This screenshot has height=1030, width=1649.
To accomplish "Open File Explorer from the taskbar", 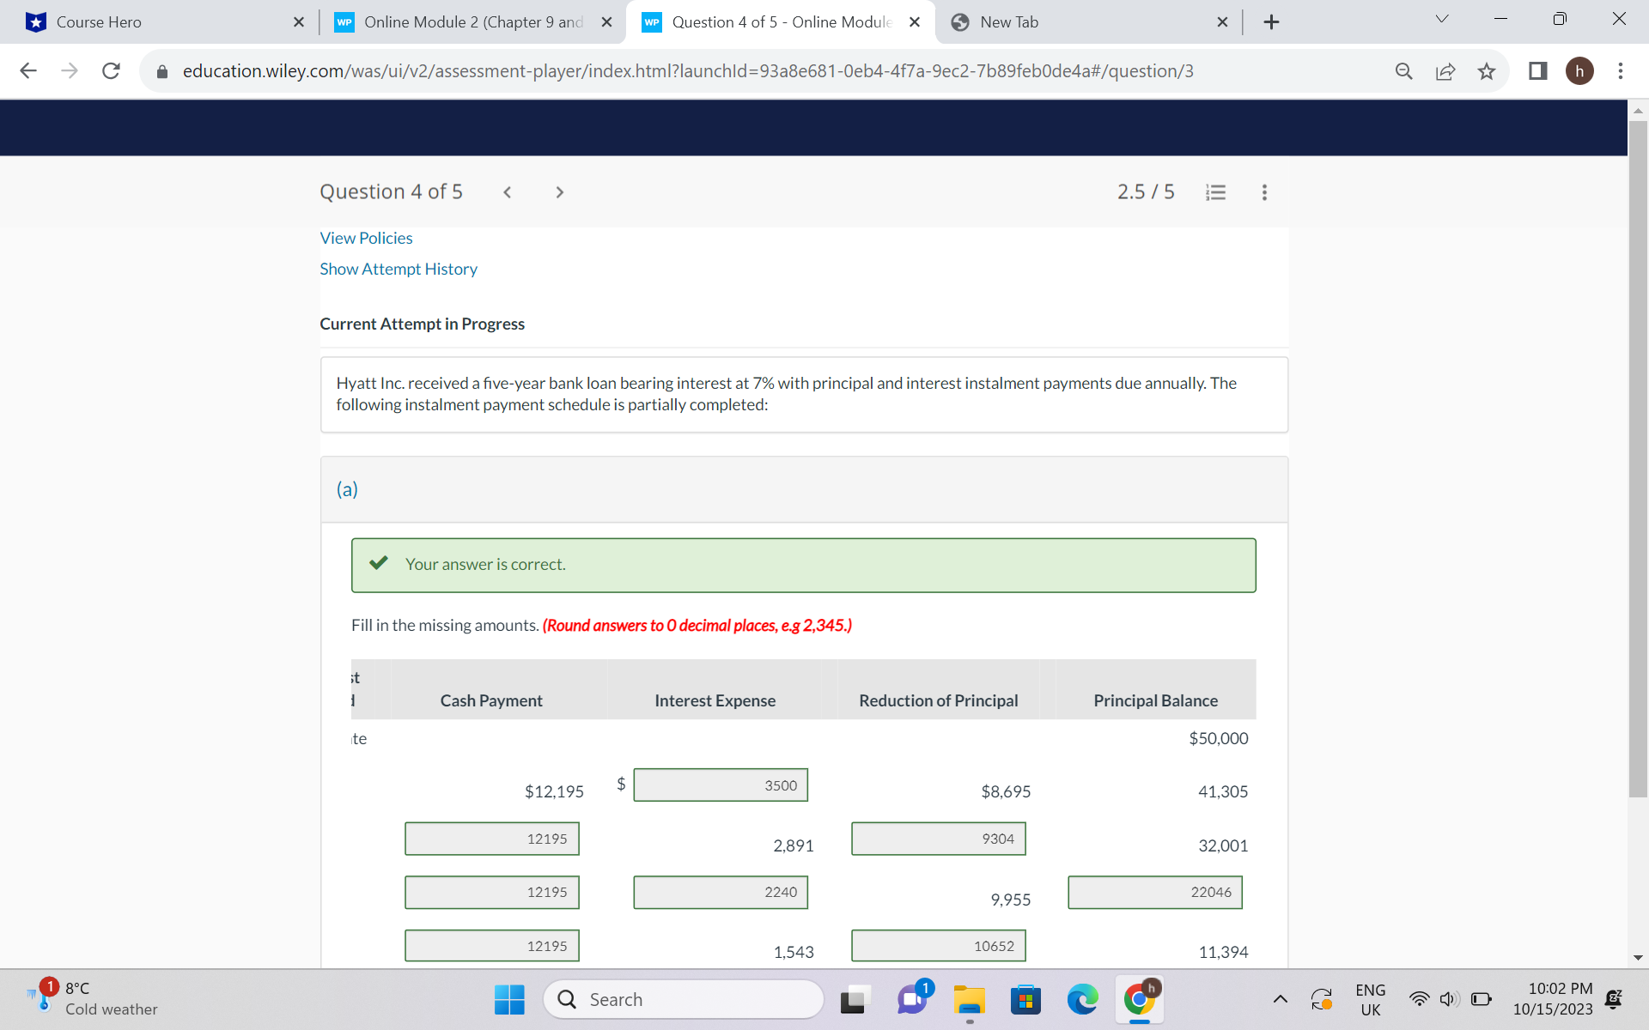I will 969,1000.
